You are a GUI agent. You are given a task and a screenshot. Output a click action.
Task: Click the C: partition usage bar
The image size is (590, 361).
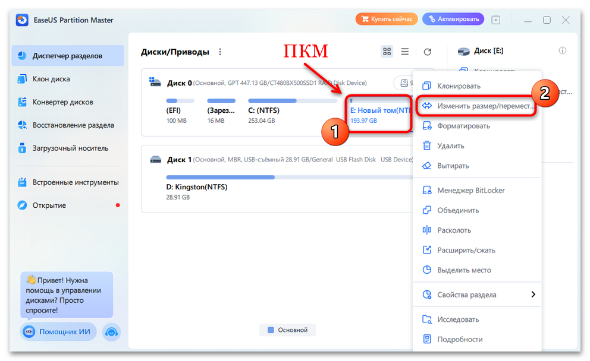[293, 101]
